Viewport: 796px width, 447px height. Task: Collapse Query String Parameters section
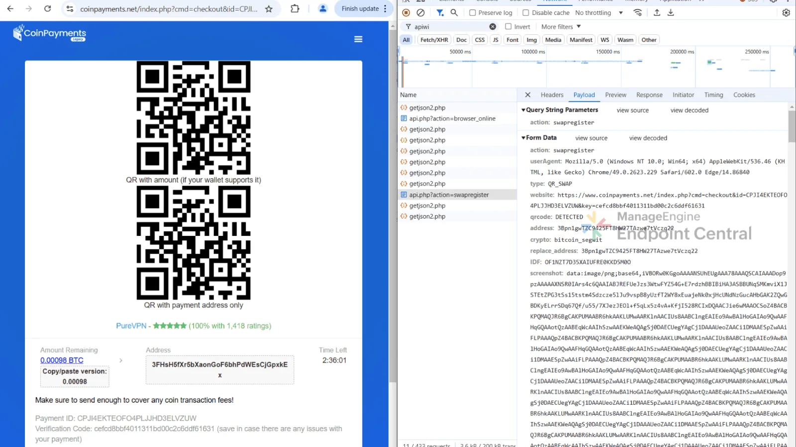pyautogui.click(x=523, y=110)
